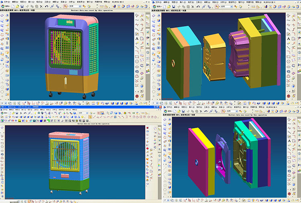Click Undo arrow in bottom-right window toolbar
This screenshot has height=203, width=301.
coord(206,111)
